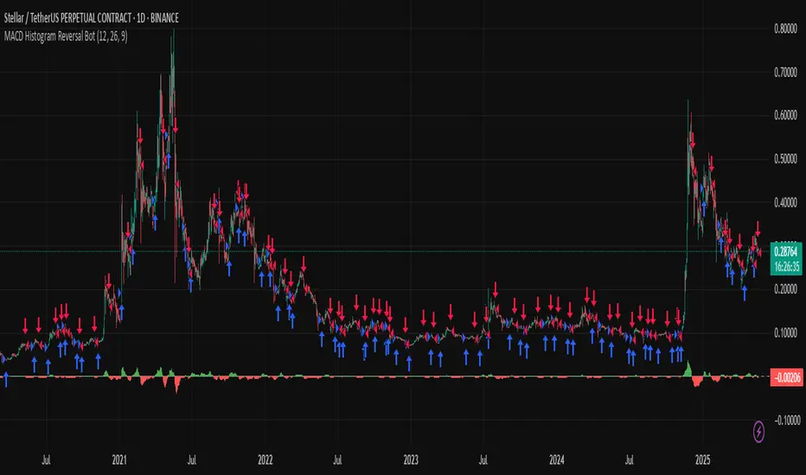Screen dimensions: 806x475
Task: Select the MACD Histogram Reversal Bot indicator label
Action: tap(66, 36)
